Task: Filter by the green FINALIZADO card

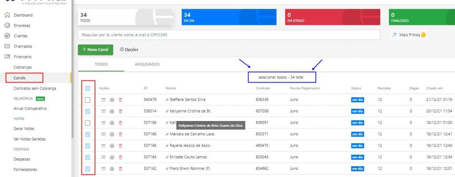Action: click(422, 17)
